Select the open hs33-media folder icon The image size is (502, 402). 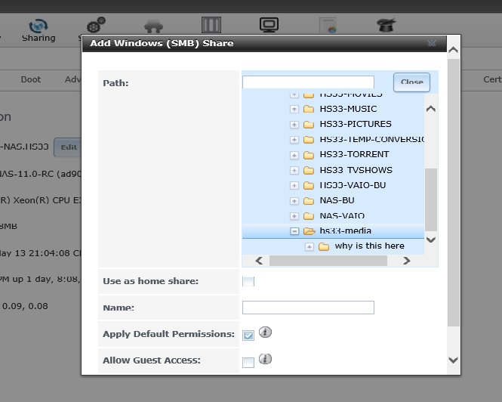tap(309, 230)
